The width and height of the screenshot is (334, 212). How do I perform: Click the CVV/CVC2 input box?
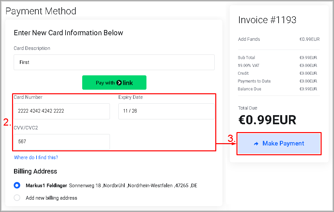coord(62,142)
